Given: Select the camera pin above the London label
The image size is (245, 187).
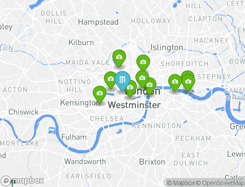Looking at the screenshot, I should point(142,78).
